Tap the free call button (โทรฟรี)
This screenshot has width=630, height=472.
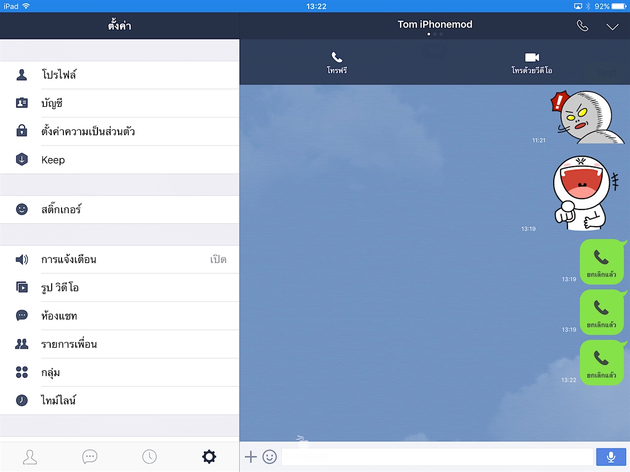pyautogui.click(x=337, y=63)
